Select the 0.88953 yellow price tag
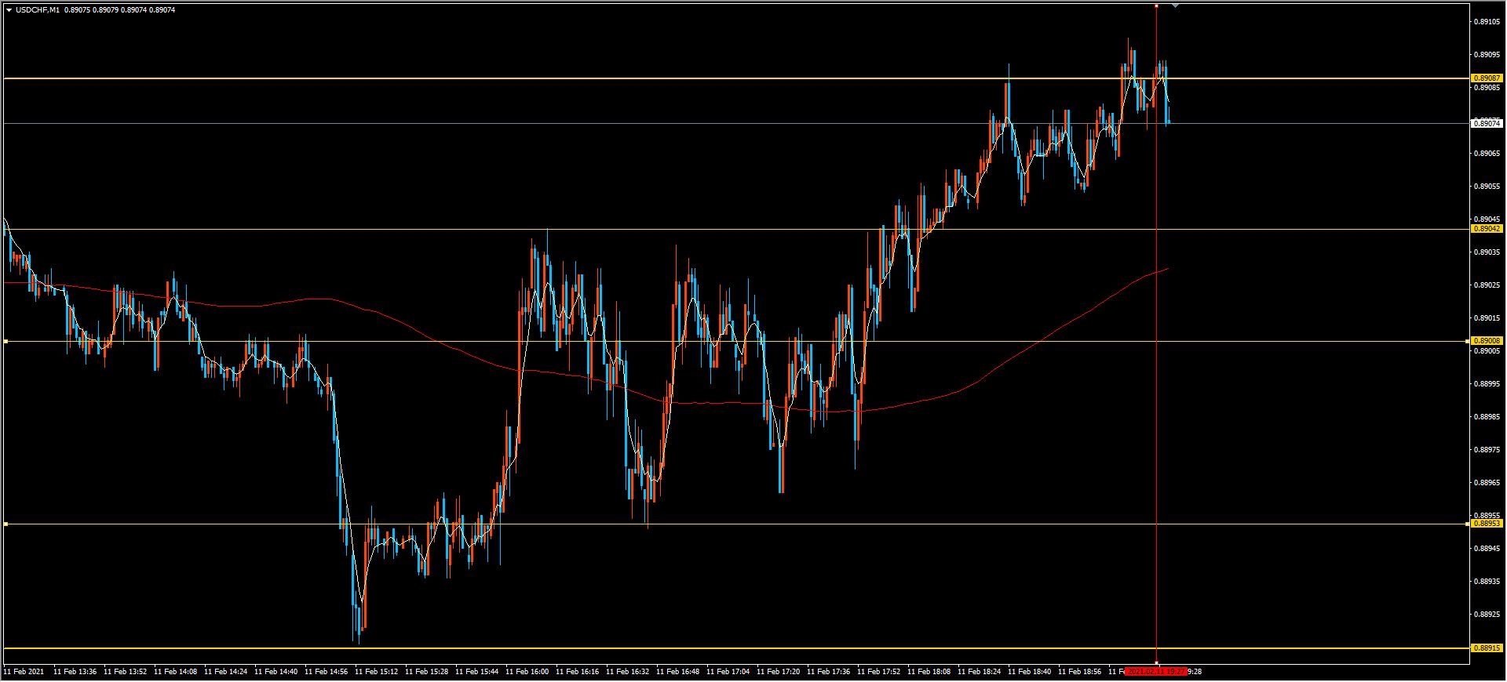This screenshot has height=682, width=1507. 1487,524
